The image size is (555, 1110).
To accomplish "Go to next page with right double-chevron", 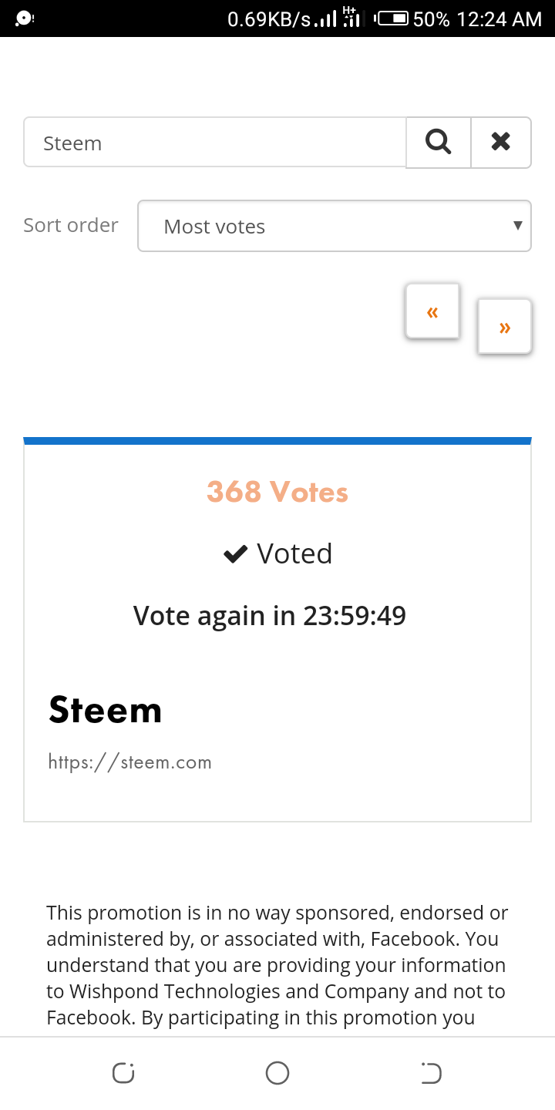I will (x=505, y=327).
